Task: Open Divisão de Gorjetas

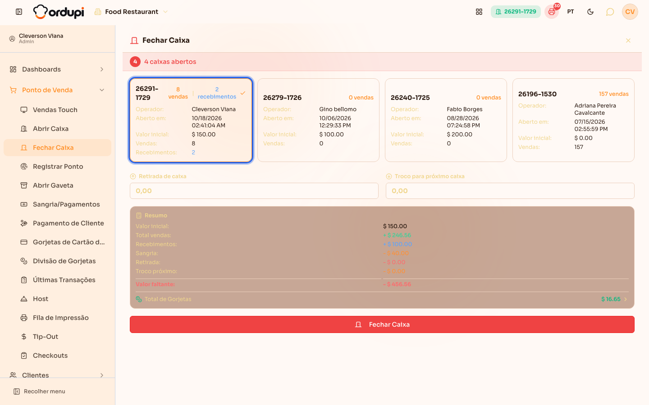Action: [57, 261]
